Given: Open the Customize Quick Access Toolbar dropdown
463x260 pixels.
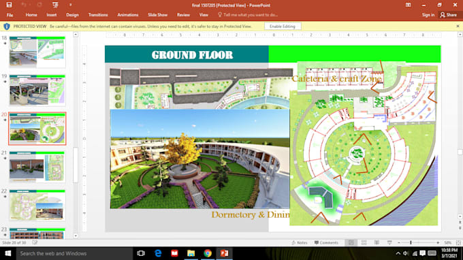Looking at the screenshot, I should click(70, 5).
